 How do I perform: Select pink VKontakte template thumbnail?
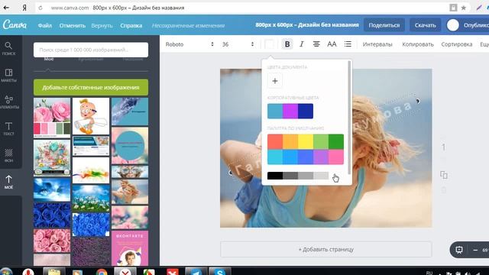tap(130, 248)
